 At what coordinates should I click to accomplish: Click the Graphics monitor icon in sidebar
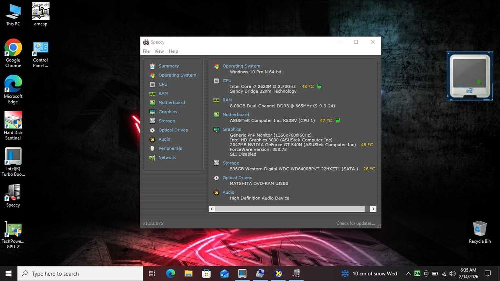(152, 112)
